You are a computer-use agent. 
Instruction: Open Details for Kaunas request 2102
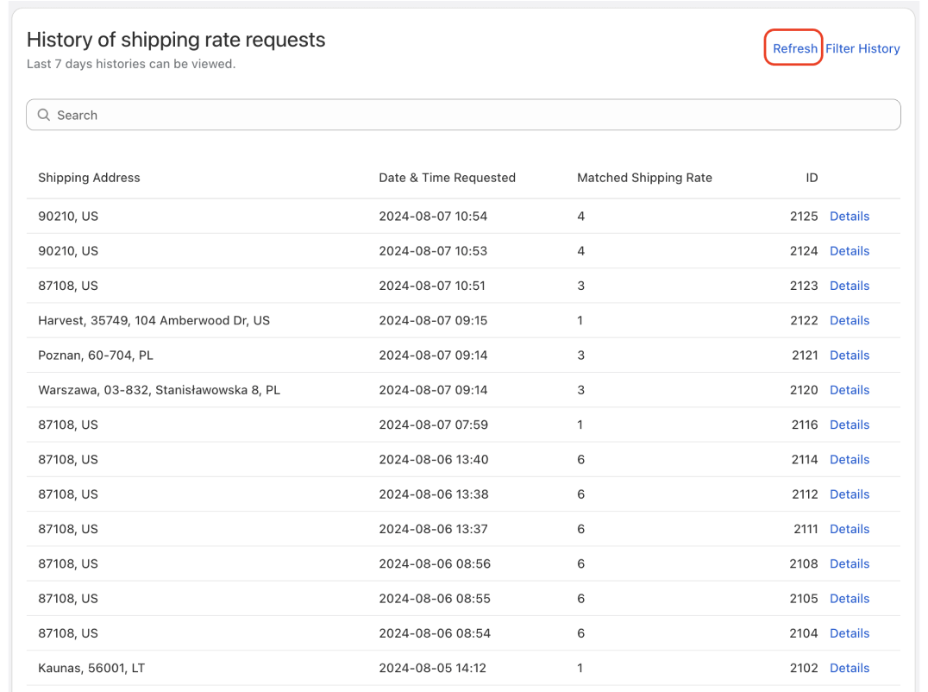[850, 668]
